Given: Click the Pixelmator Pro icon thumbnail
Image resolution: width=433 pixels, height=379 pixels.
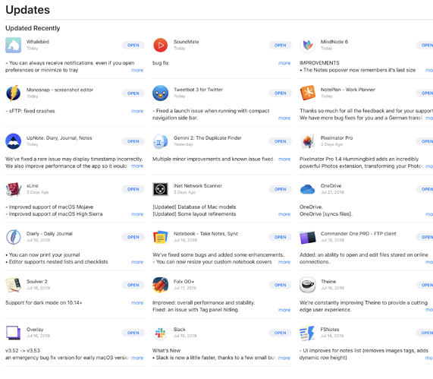Looking at the screenshot, I should pos(308,141).
